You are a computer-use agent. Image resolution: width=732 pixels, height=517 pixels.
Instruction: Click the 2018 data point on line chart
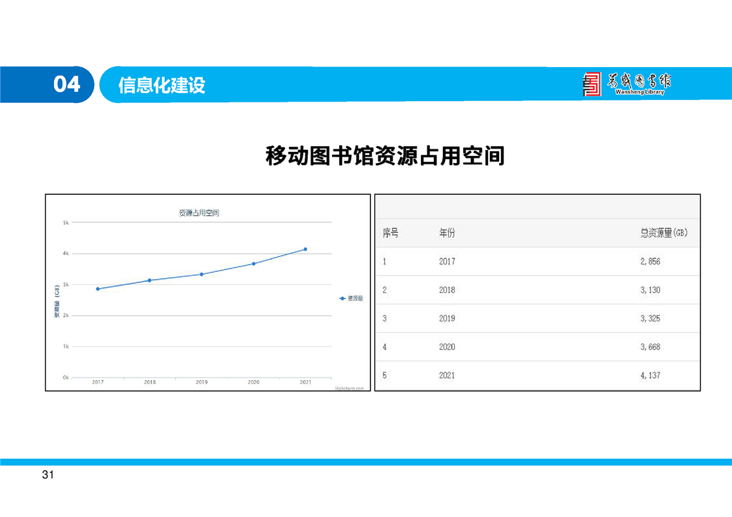coord(149,280)
